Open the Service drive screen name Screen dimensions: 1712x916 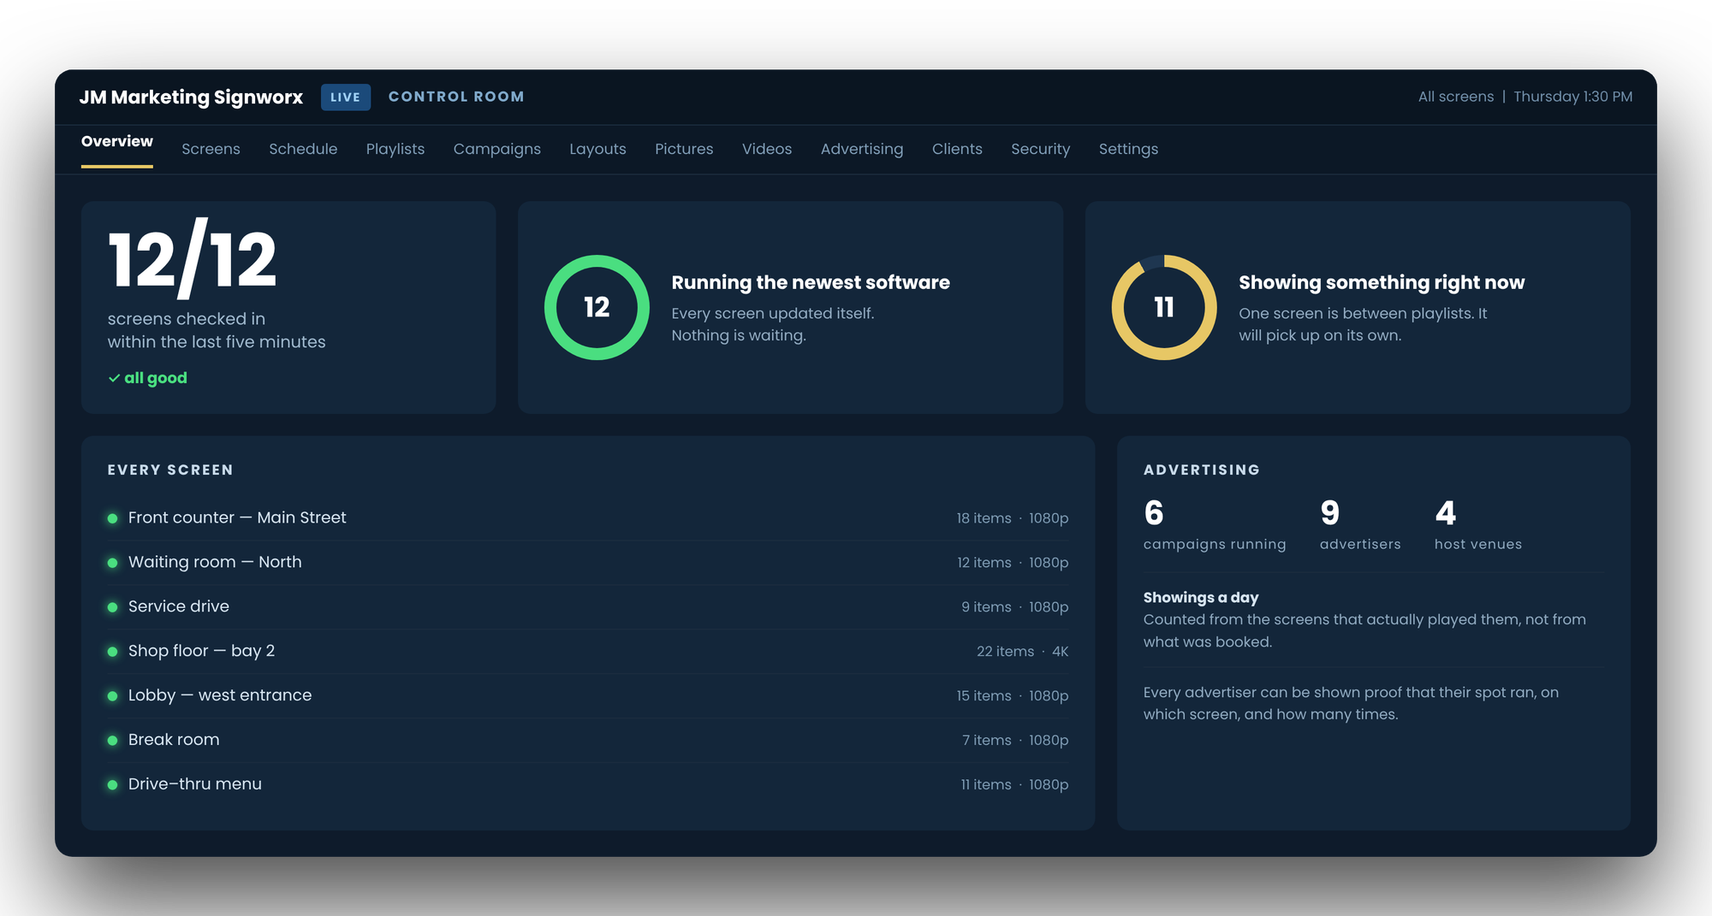tap(179, 606)
